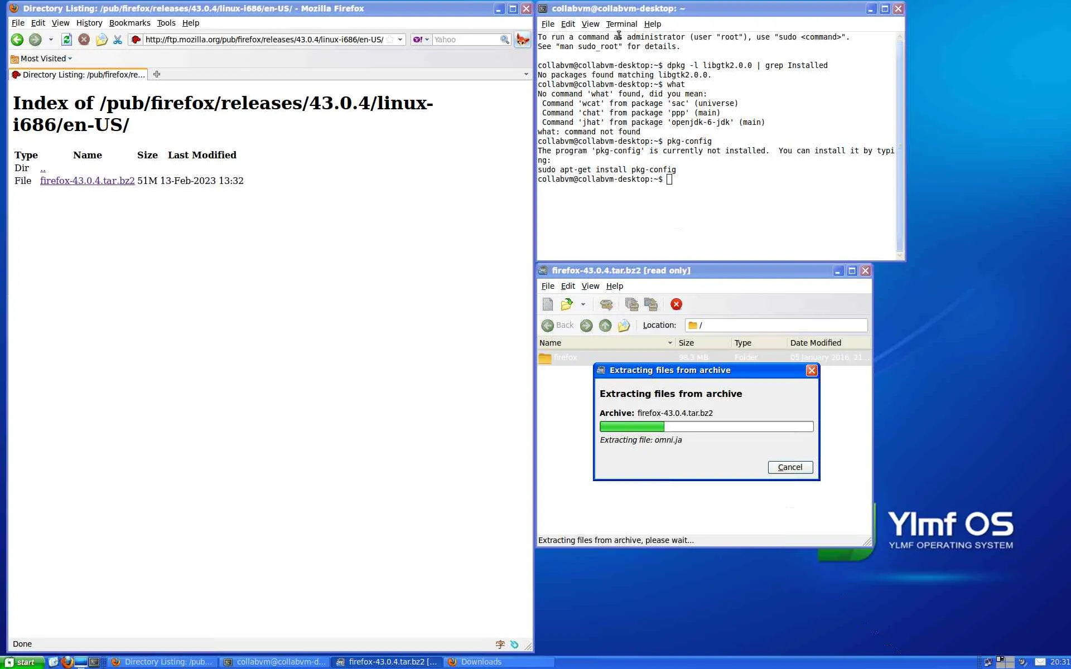Click the firefox-43.0.4.tar.bz2 download link
1071x669 pixels.
point(87,181)
